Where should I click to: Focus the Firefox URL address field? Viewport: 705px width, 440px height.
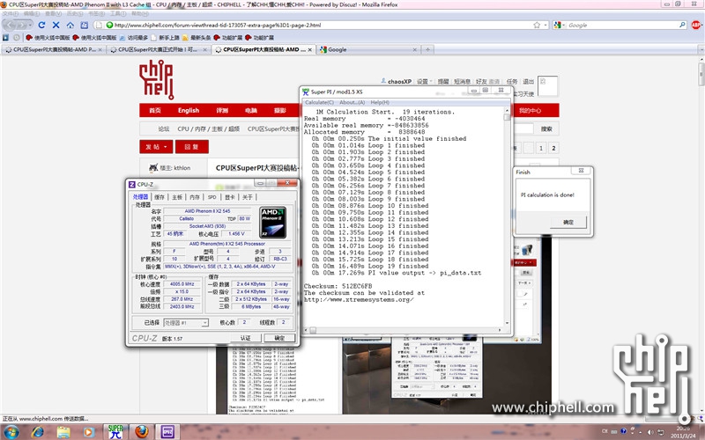(323, 26)
